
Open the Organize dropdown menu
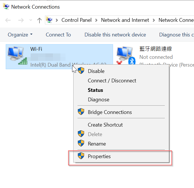tap(20, 35)
